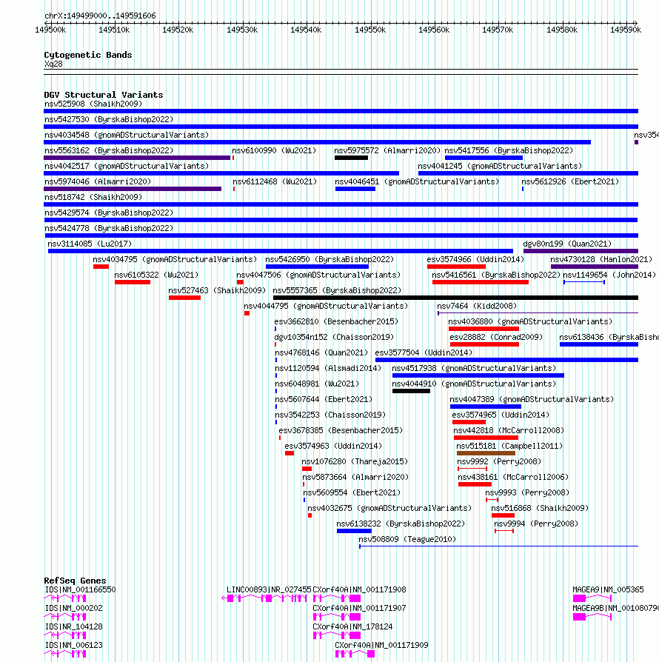
Task: Open nsv3114085 (Lu2017) variant label
Action: (90, 244)
